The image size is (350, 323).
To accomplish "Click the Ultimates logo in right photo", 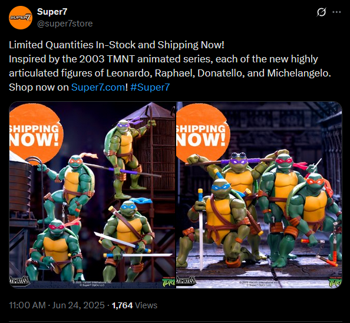I will coord(186,281).
